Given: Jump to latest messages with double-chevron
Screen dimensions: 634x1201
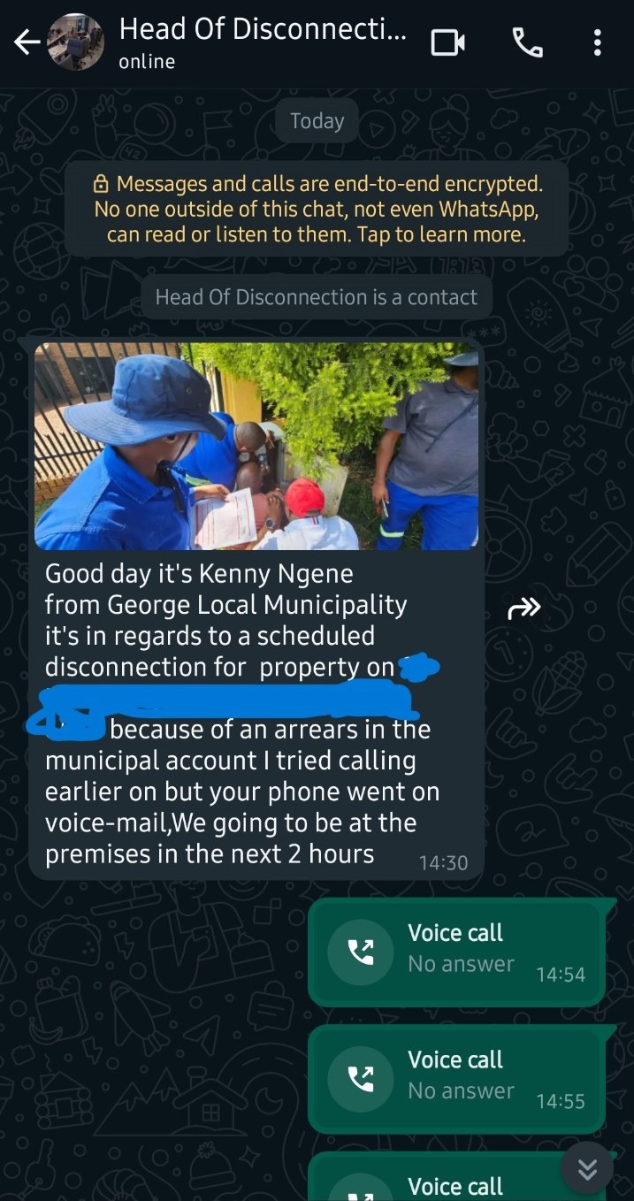Looking at the screenshot, I should pyautogui.click(x=587, y=1169).
